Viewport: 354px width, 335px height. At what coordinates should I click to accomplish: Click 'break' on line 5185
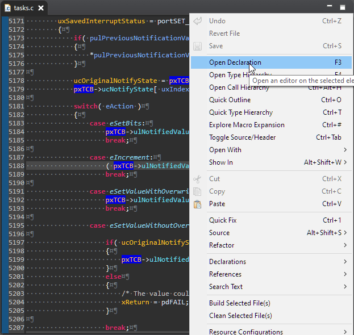pos(115,140)
